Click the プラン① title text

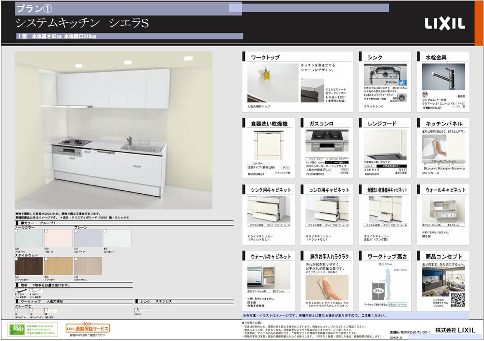pyautogui.click(x=34, y=9)
